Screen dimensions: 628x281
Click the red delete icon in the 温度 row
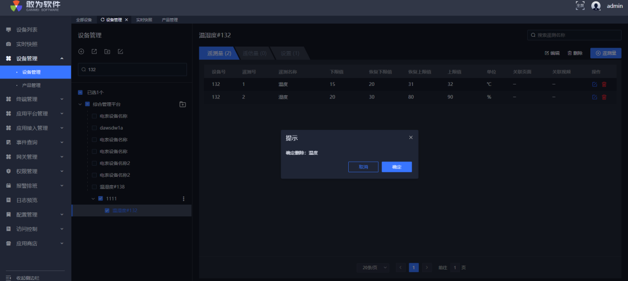[604, 84]
